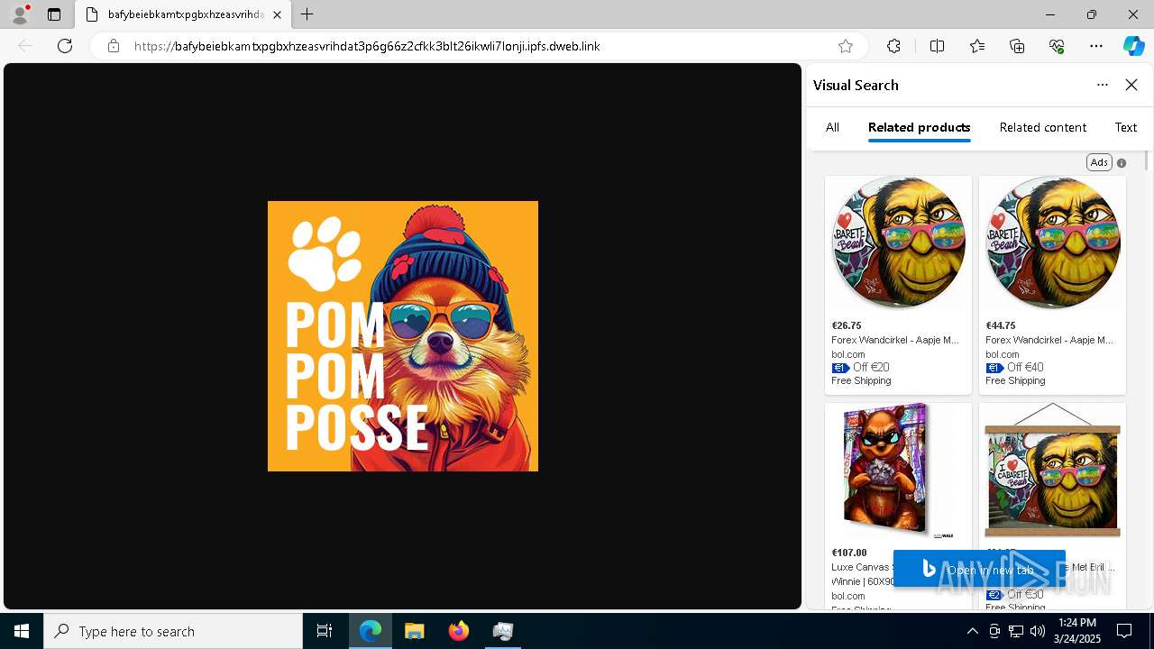1154x649 pixels.
Task: Open the €26.75 Forex Wandcirkel product image
Action: click(898, 242)
